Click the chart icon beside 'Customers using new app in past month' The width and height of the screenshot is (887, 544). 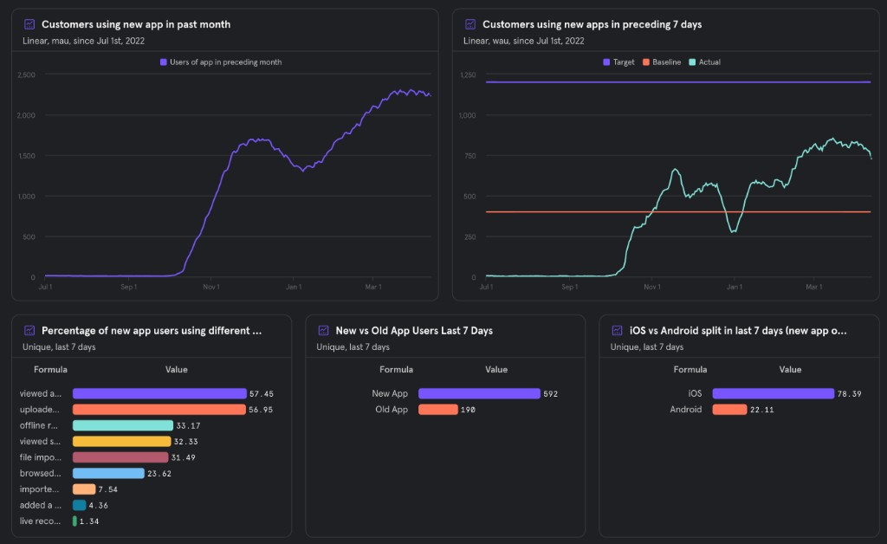pyautogui.click(x=29, y=24)
